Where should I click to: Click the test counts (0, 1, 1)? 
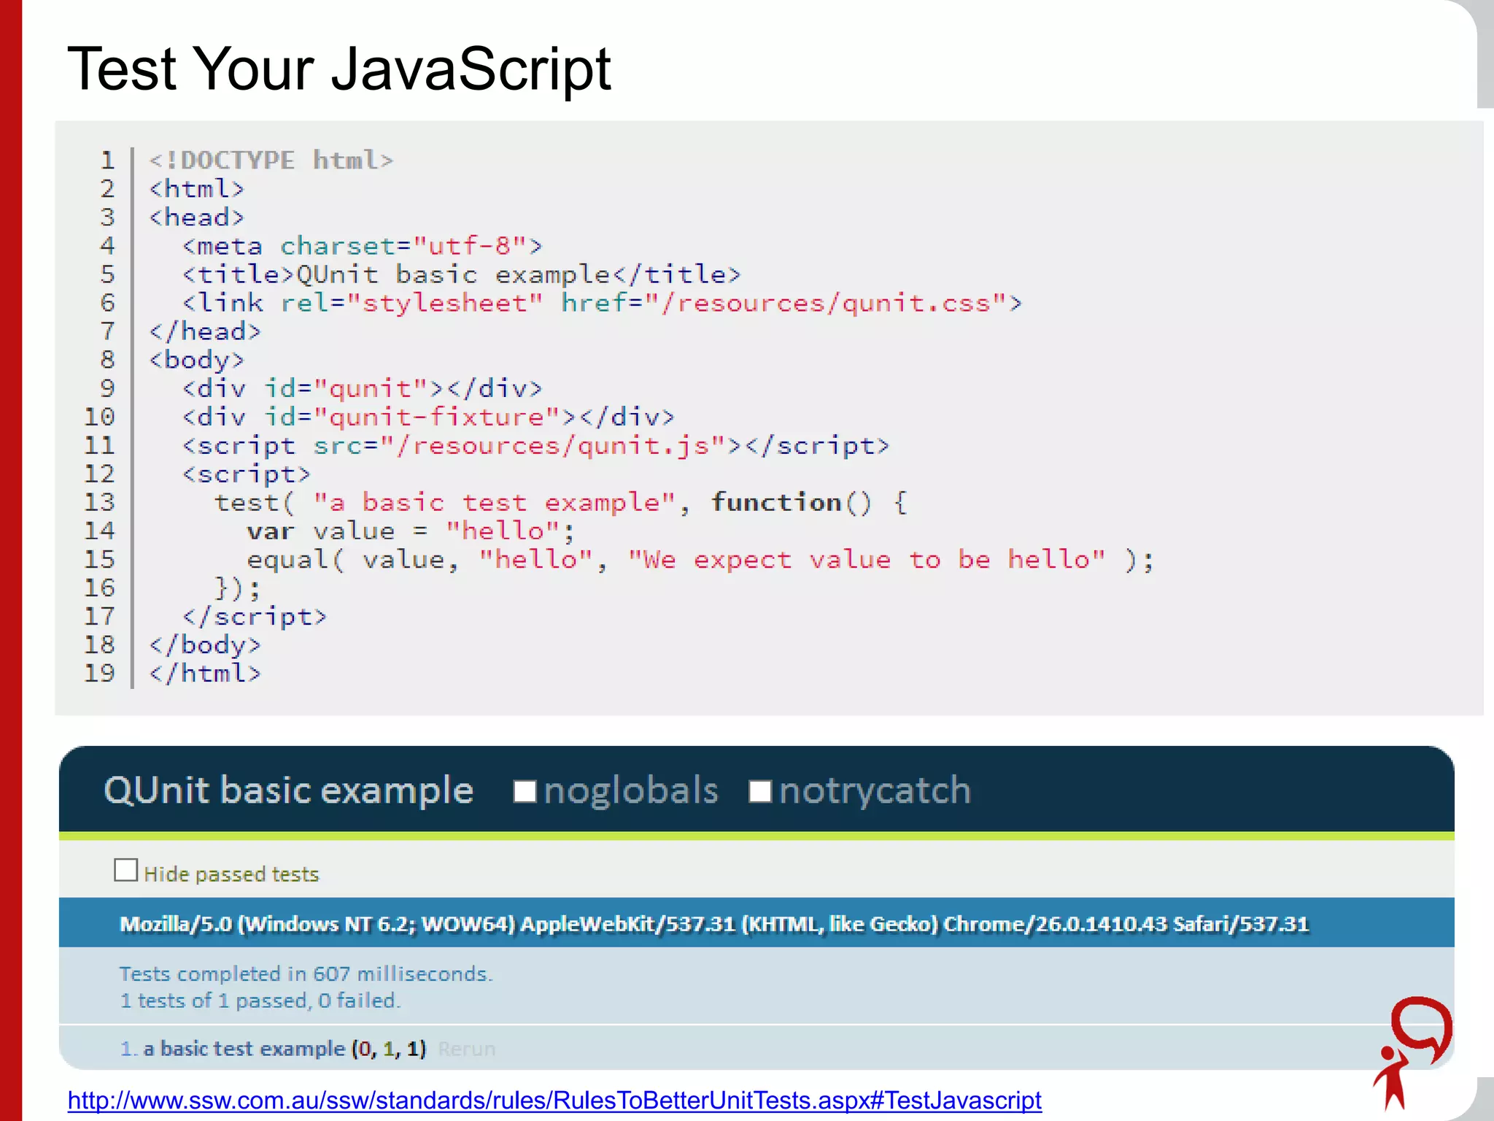(389, 1049)
